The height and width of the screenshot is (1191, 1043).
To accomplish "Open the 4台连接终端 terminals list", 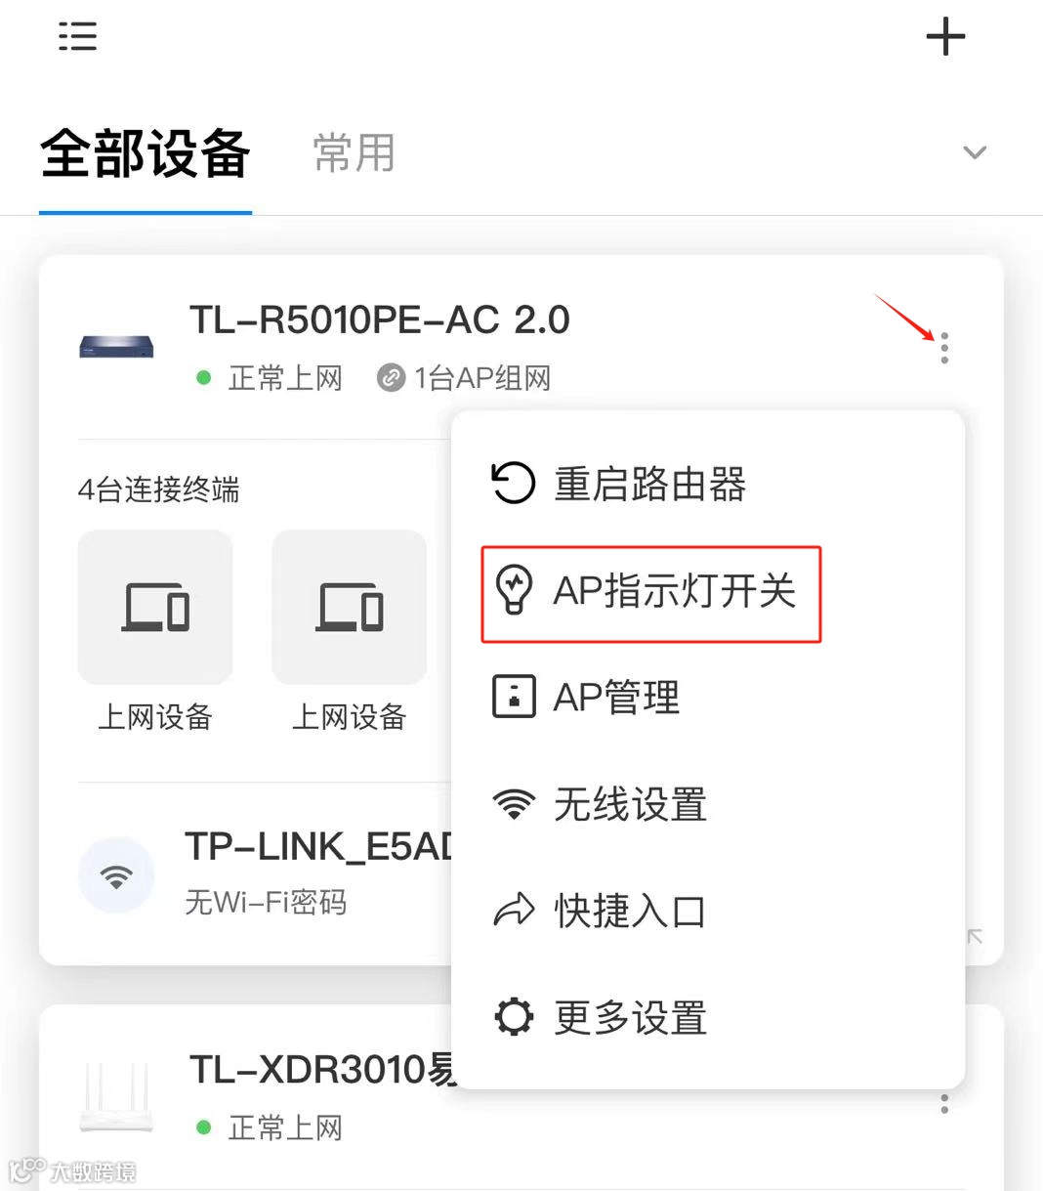I will tap(159, 489).
